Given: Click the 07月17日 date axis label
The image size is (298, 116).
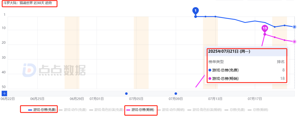Looking at the screenshot, I should (x=255, y=99).
